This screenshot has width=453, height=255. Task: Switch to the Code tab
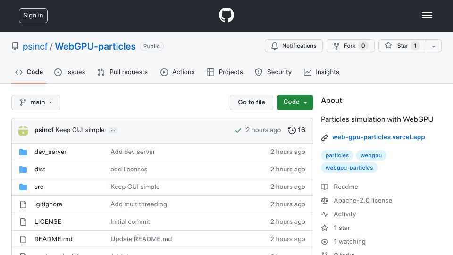click(x=29, y=72)
